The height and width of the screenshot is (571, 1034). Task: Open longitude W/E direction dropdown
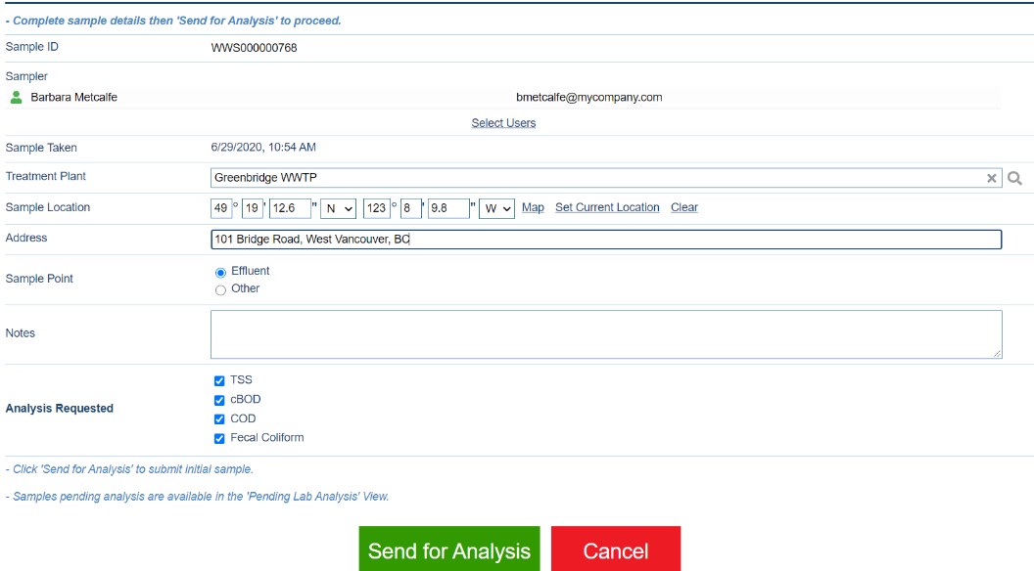pyautogui.click(x=496, y=208)
